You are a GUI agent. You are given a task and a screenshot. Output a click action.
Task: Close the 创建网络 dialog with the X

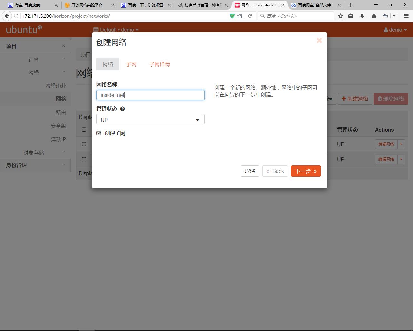pos(319,40)
